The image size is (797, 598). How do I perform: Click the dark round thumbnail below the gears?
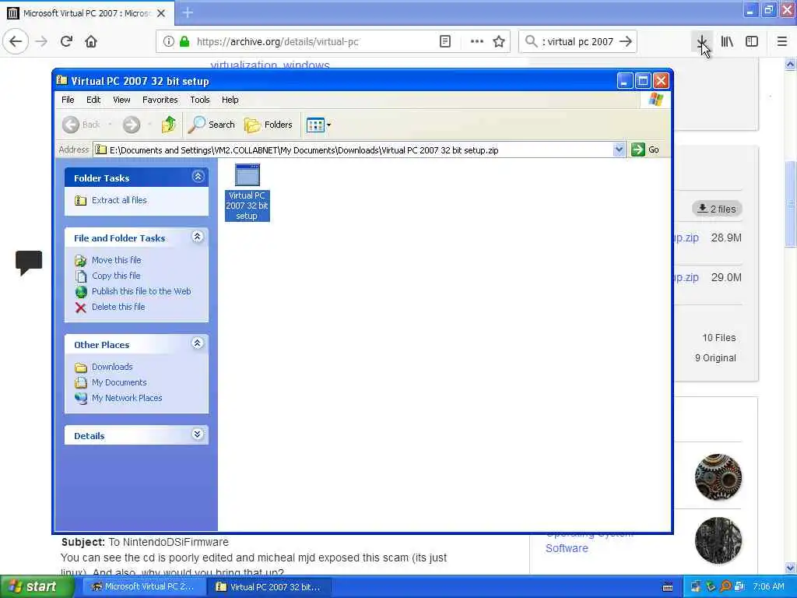tap(718, 540)
